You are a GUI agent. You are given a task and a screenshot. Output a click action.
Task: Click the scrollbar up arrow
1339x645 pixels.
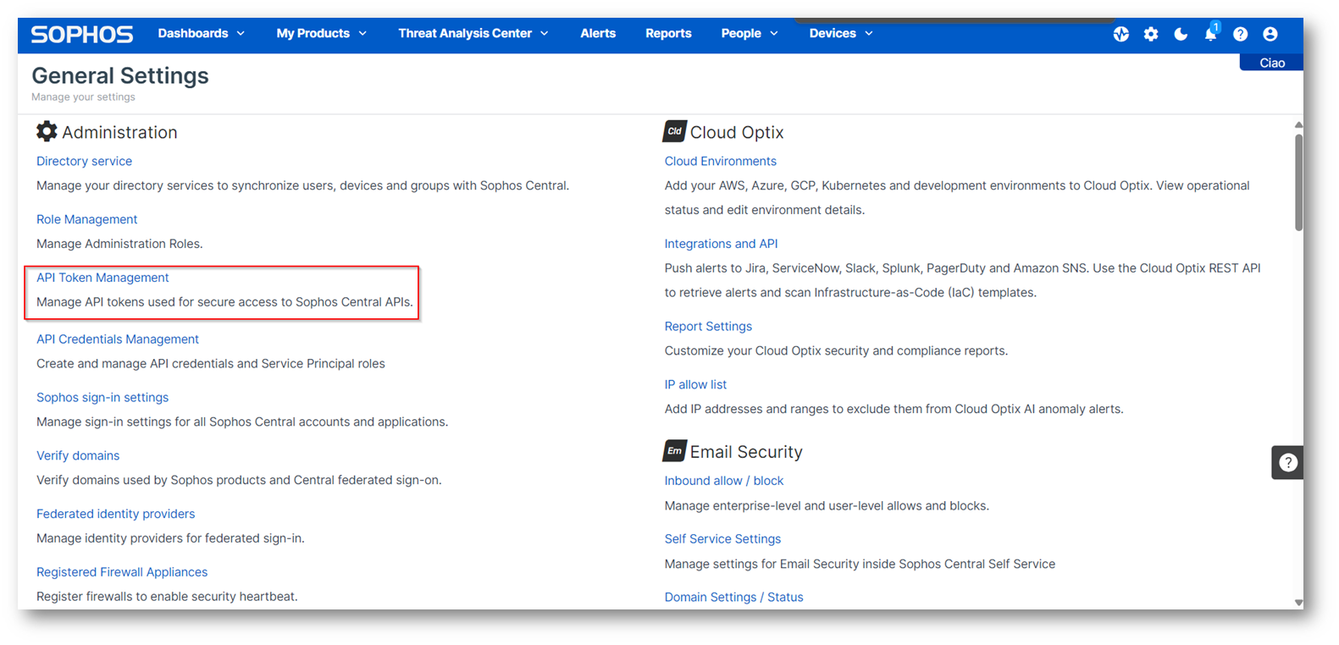1298,124
